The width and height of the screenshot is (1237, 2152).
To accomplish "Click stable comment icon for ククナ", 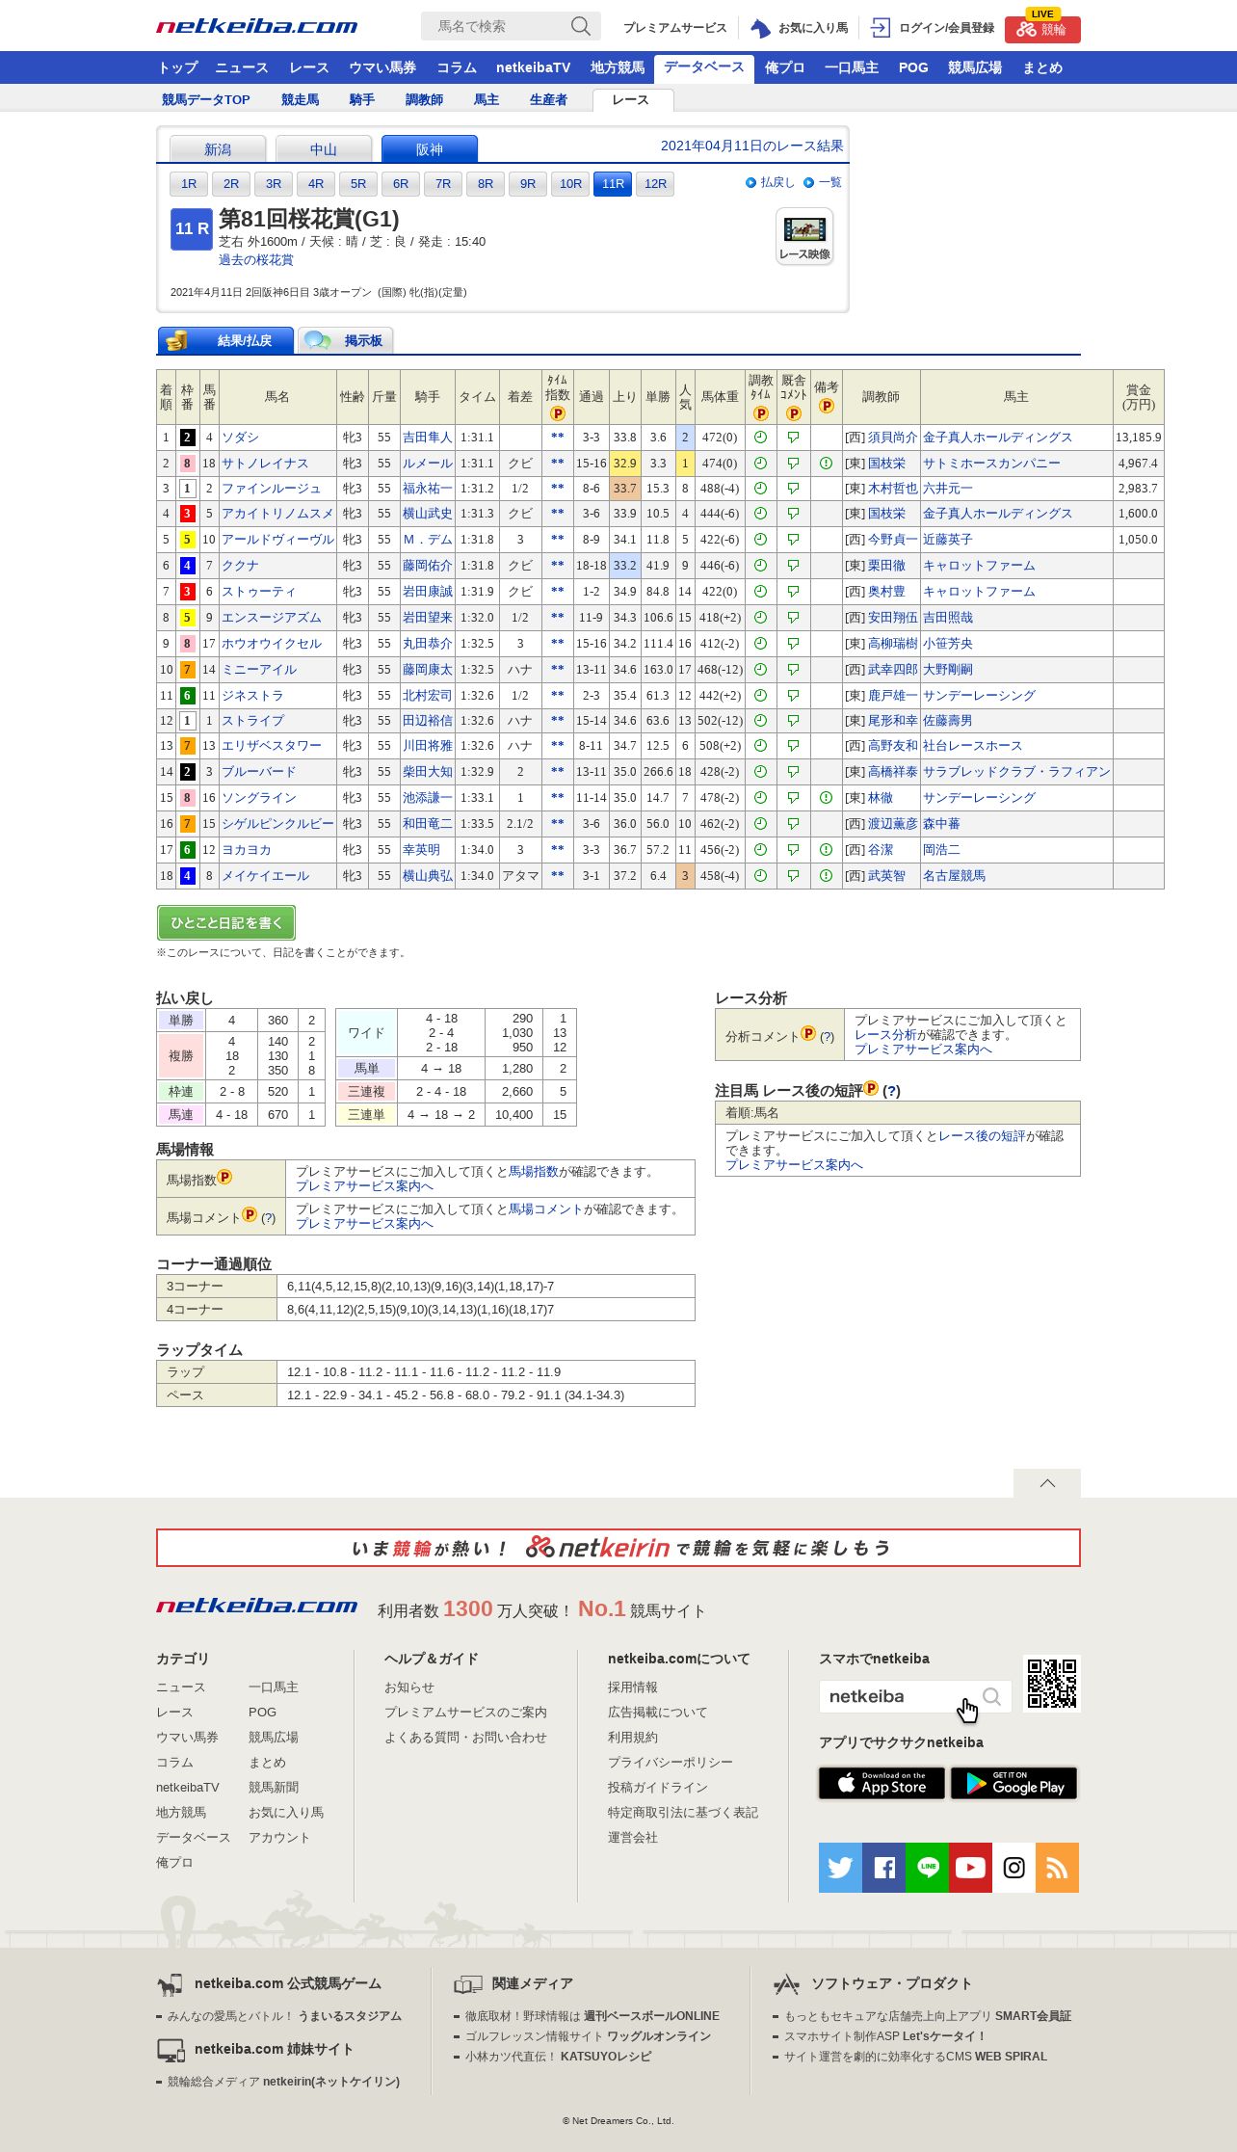I will (793, 566).
